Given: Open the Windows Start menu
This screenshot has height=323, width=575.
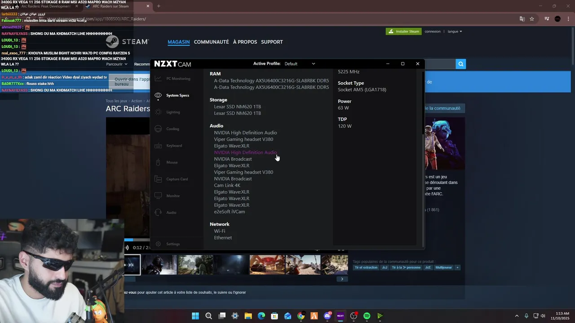Looking at the screenshot, I should click(x=195, y=316).
